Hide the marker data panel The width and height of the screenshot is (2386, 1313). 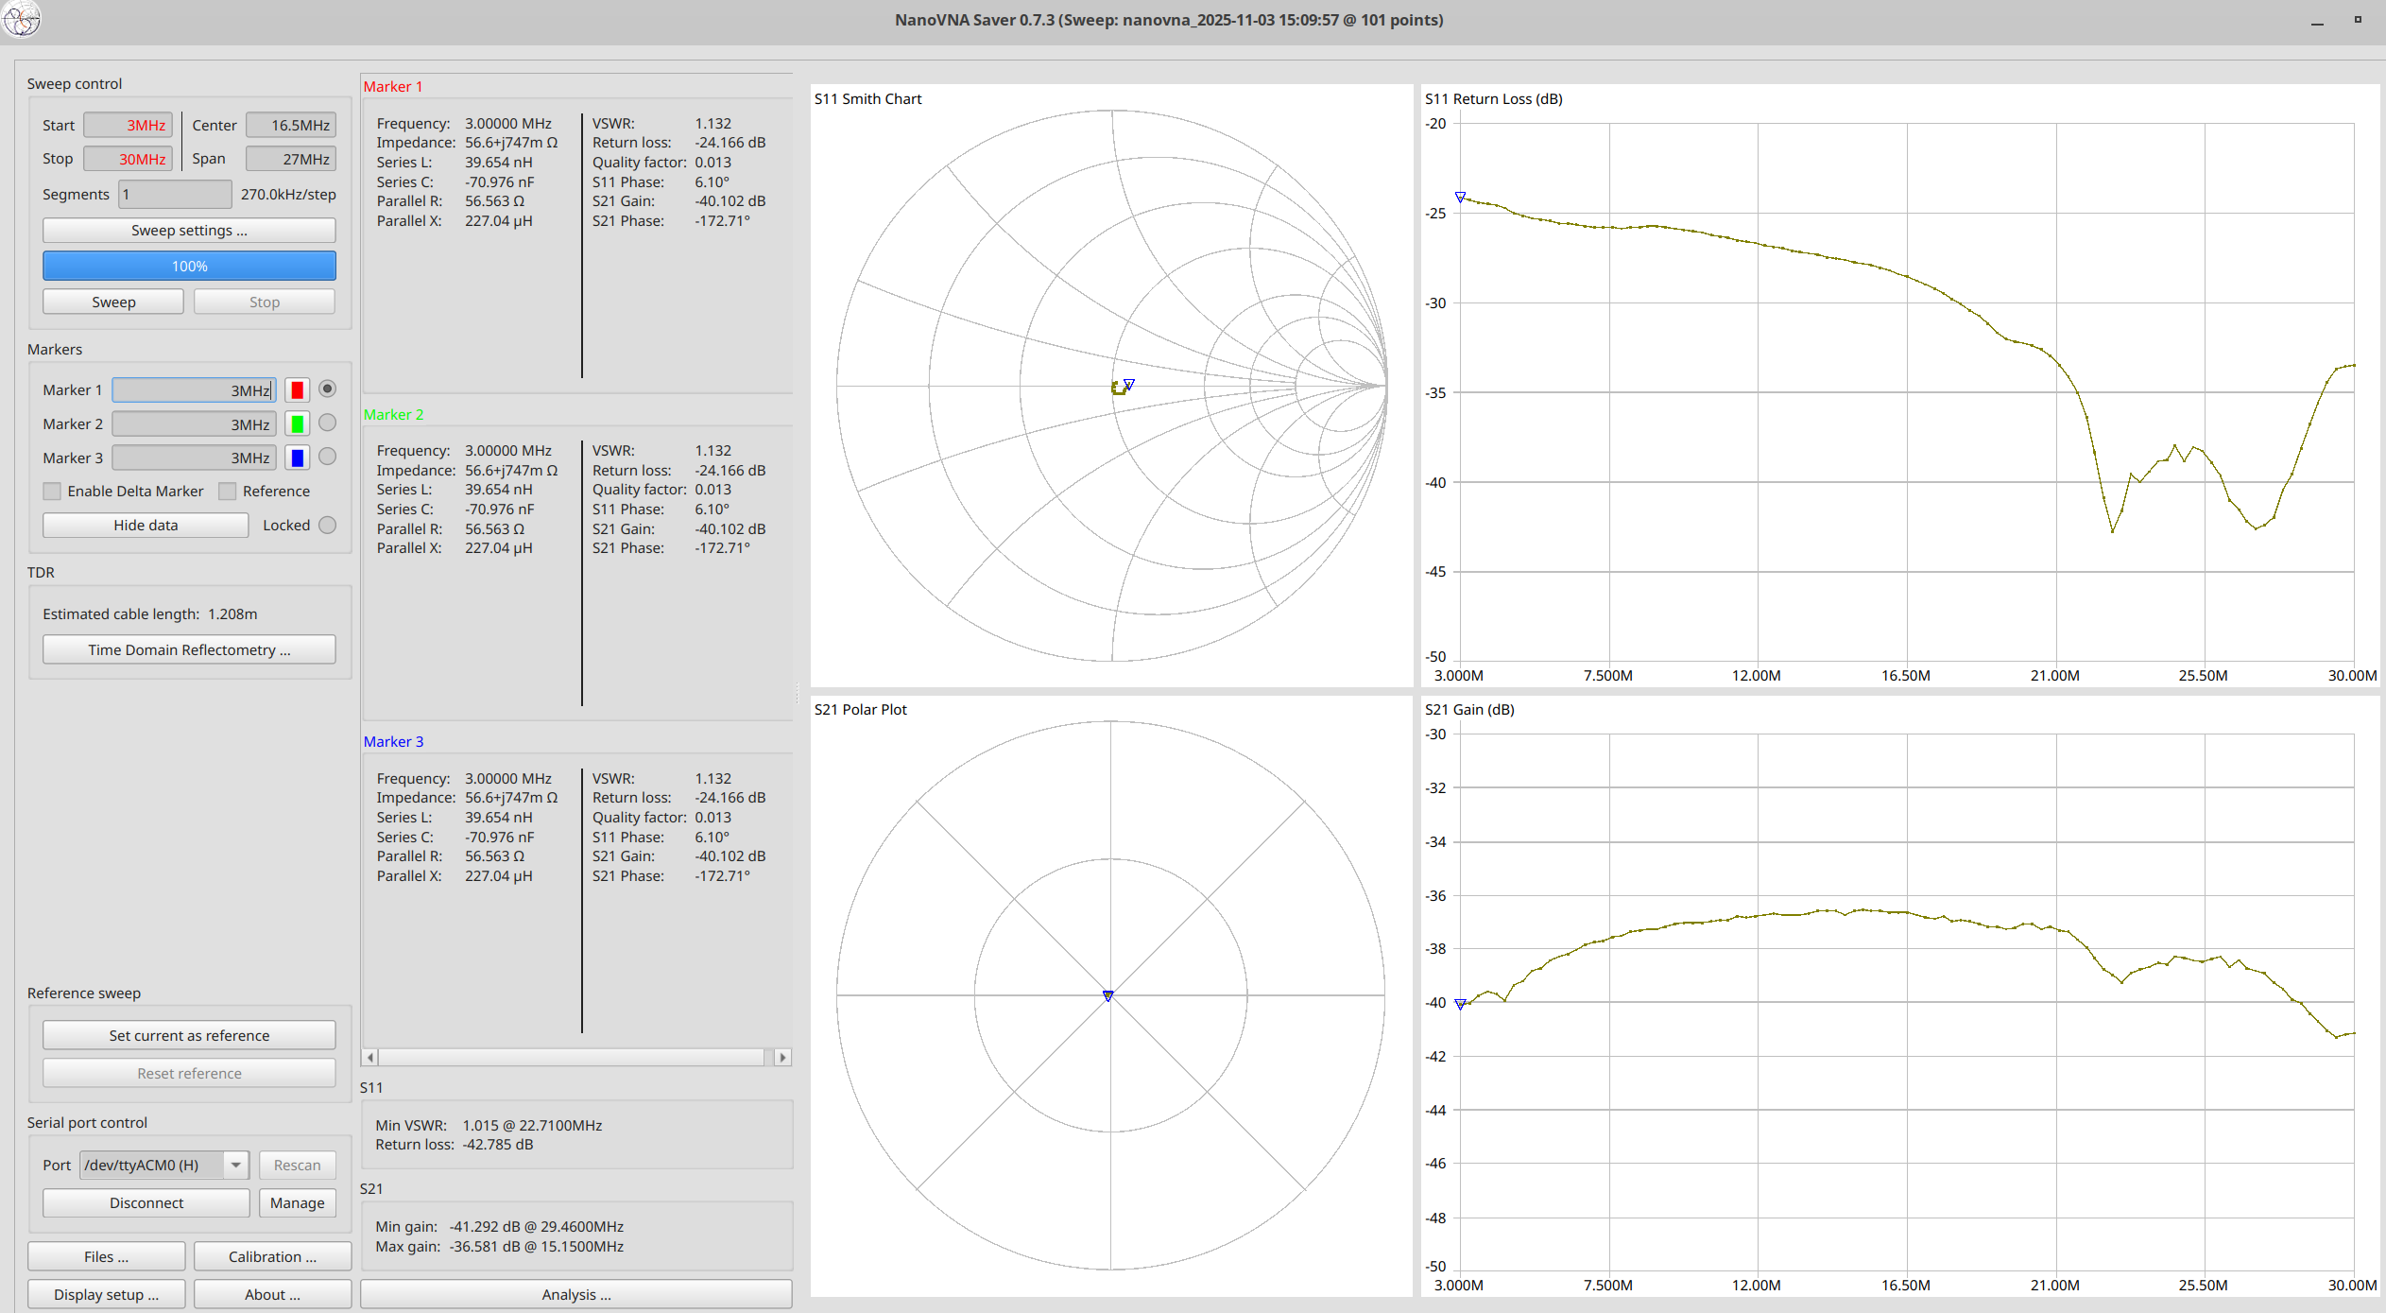(x=145, y=525)
